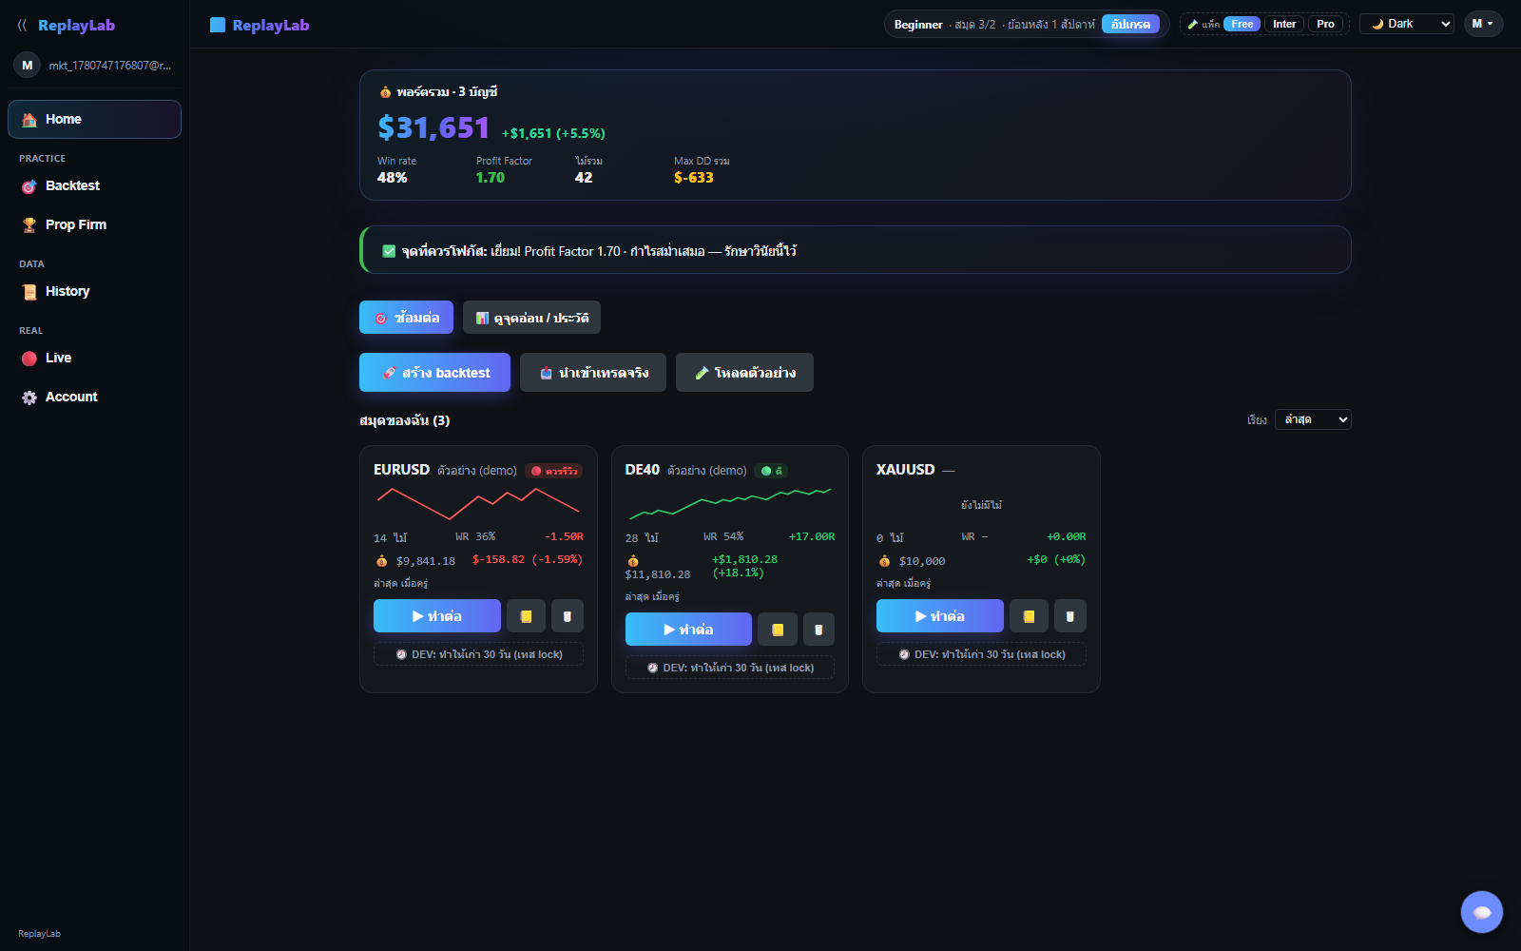Click the 'ReplayLab' brand name in the top bar
This screenshot has width=1521, height=951.
pos(271,26)
